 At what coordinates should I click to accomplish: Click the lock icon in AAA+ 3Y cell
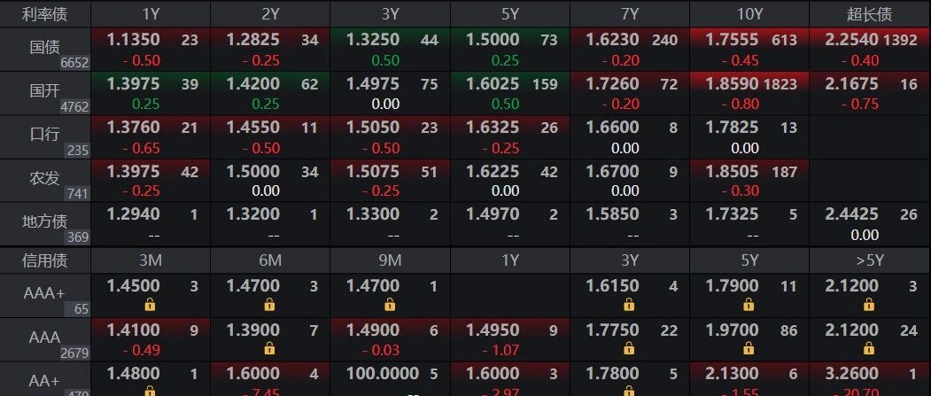629,305
